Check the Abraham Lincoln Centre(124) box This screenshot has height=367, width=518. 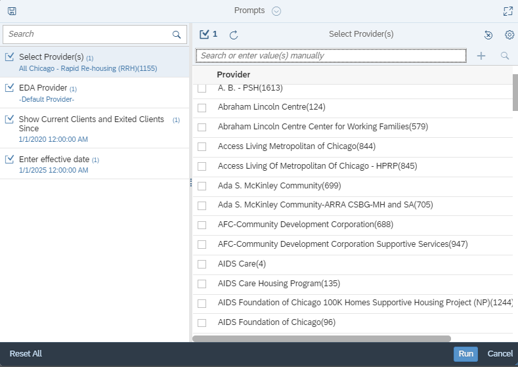(x=202, y=108)
